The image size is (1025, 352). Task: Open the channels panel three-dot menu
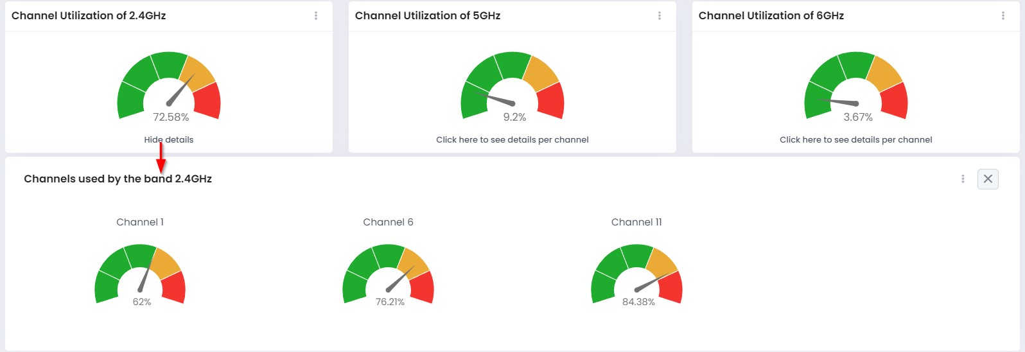(963, 179)
